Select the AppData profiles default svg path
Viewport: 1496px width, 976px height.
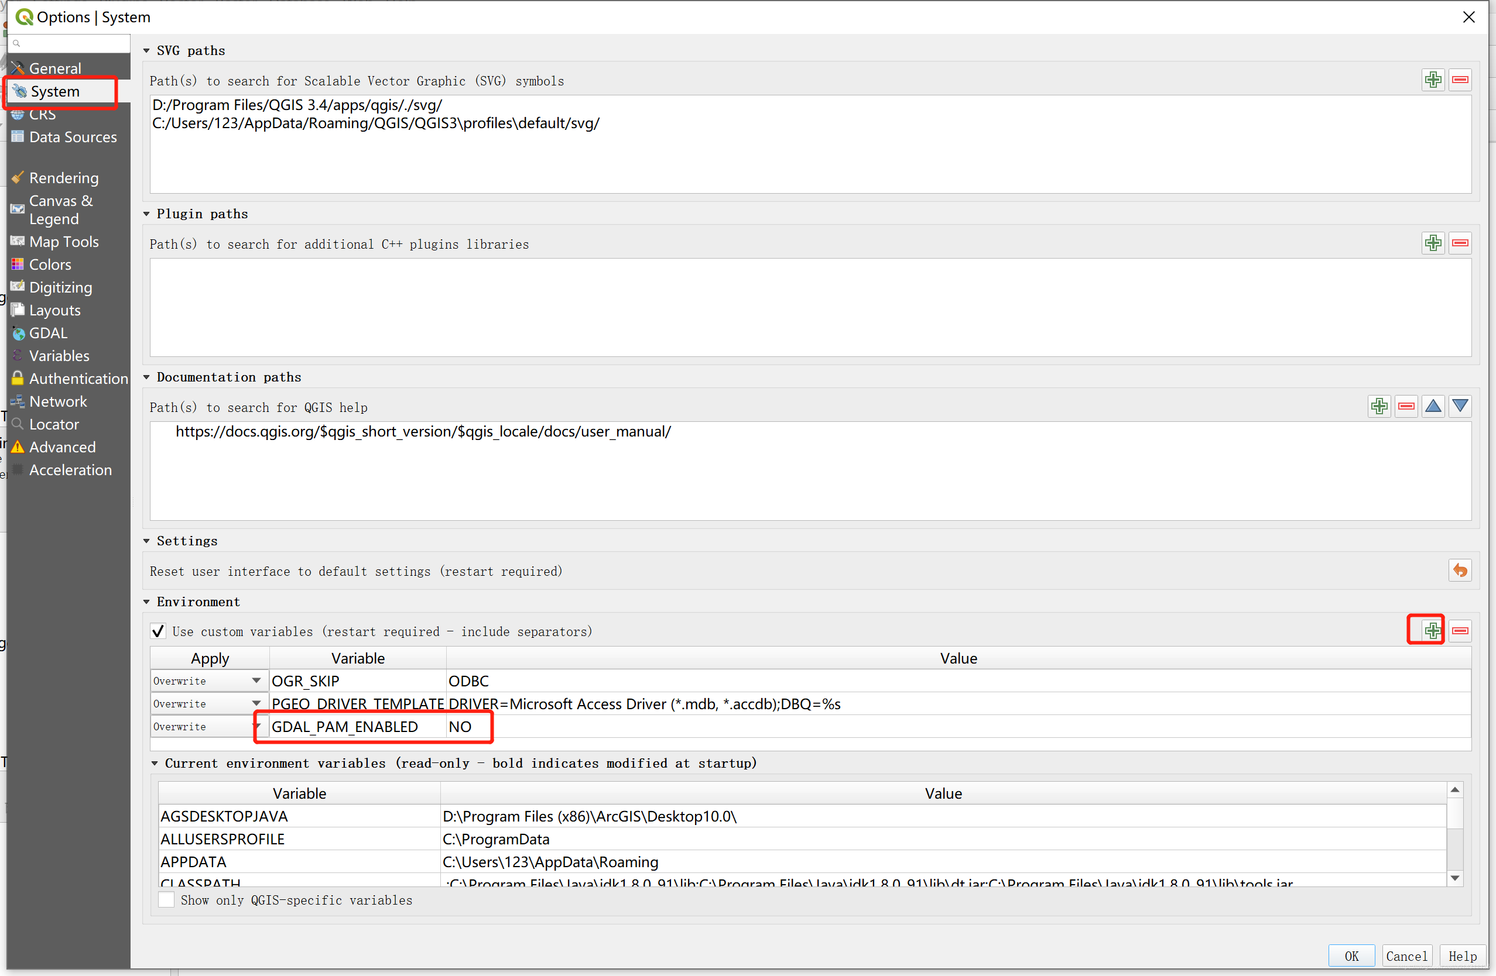[376, 123]
